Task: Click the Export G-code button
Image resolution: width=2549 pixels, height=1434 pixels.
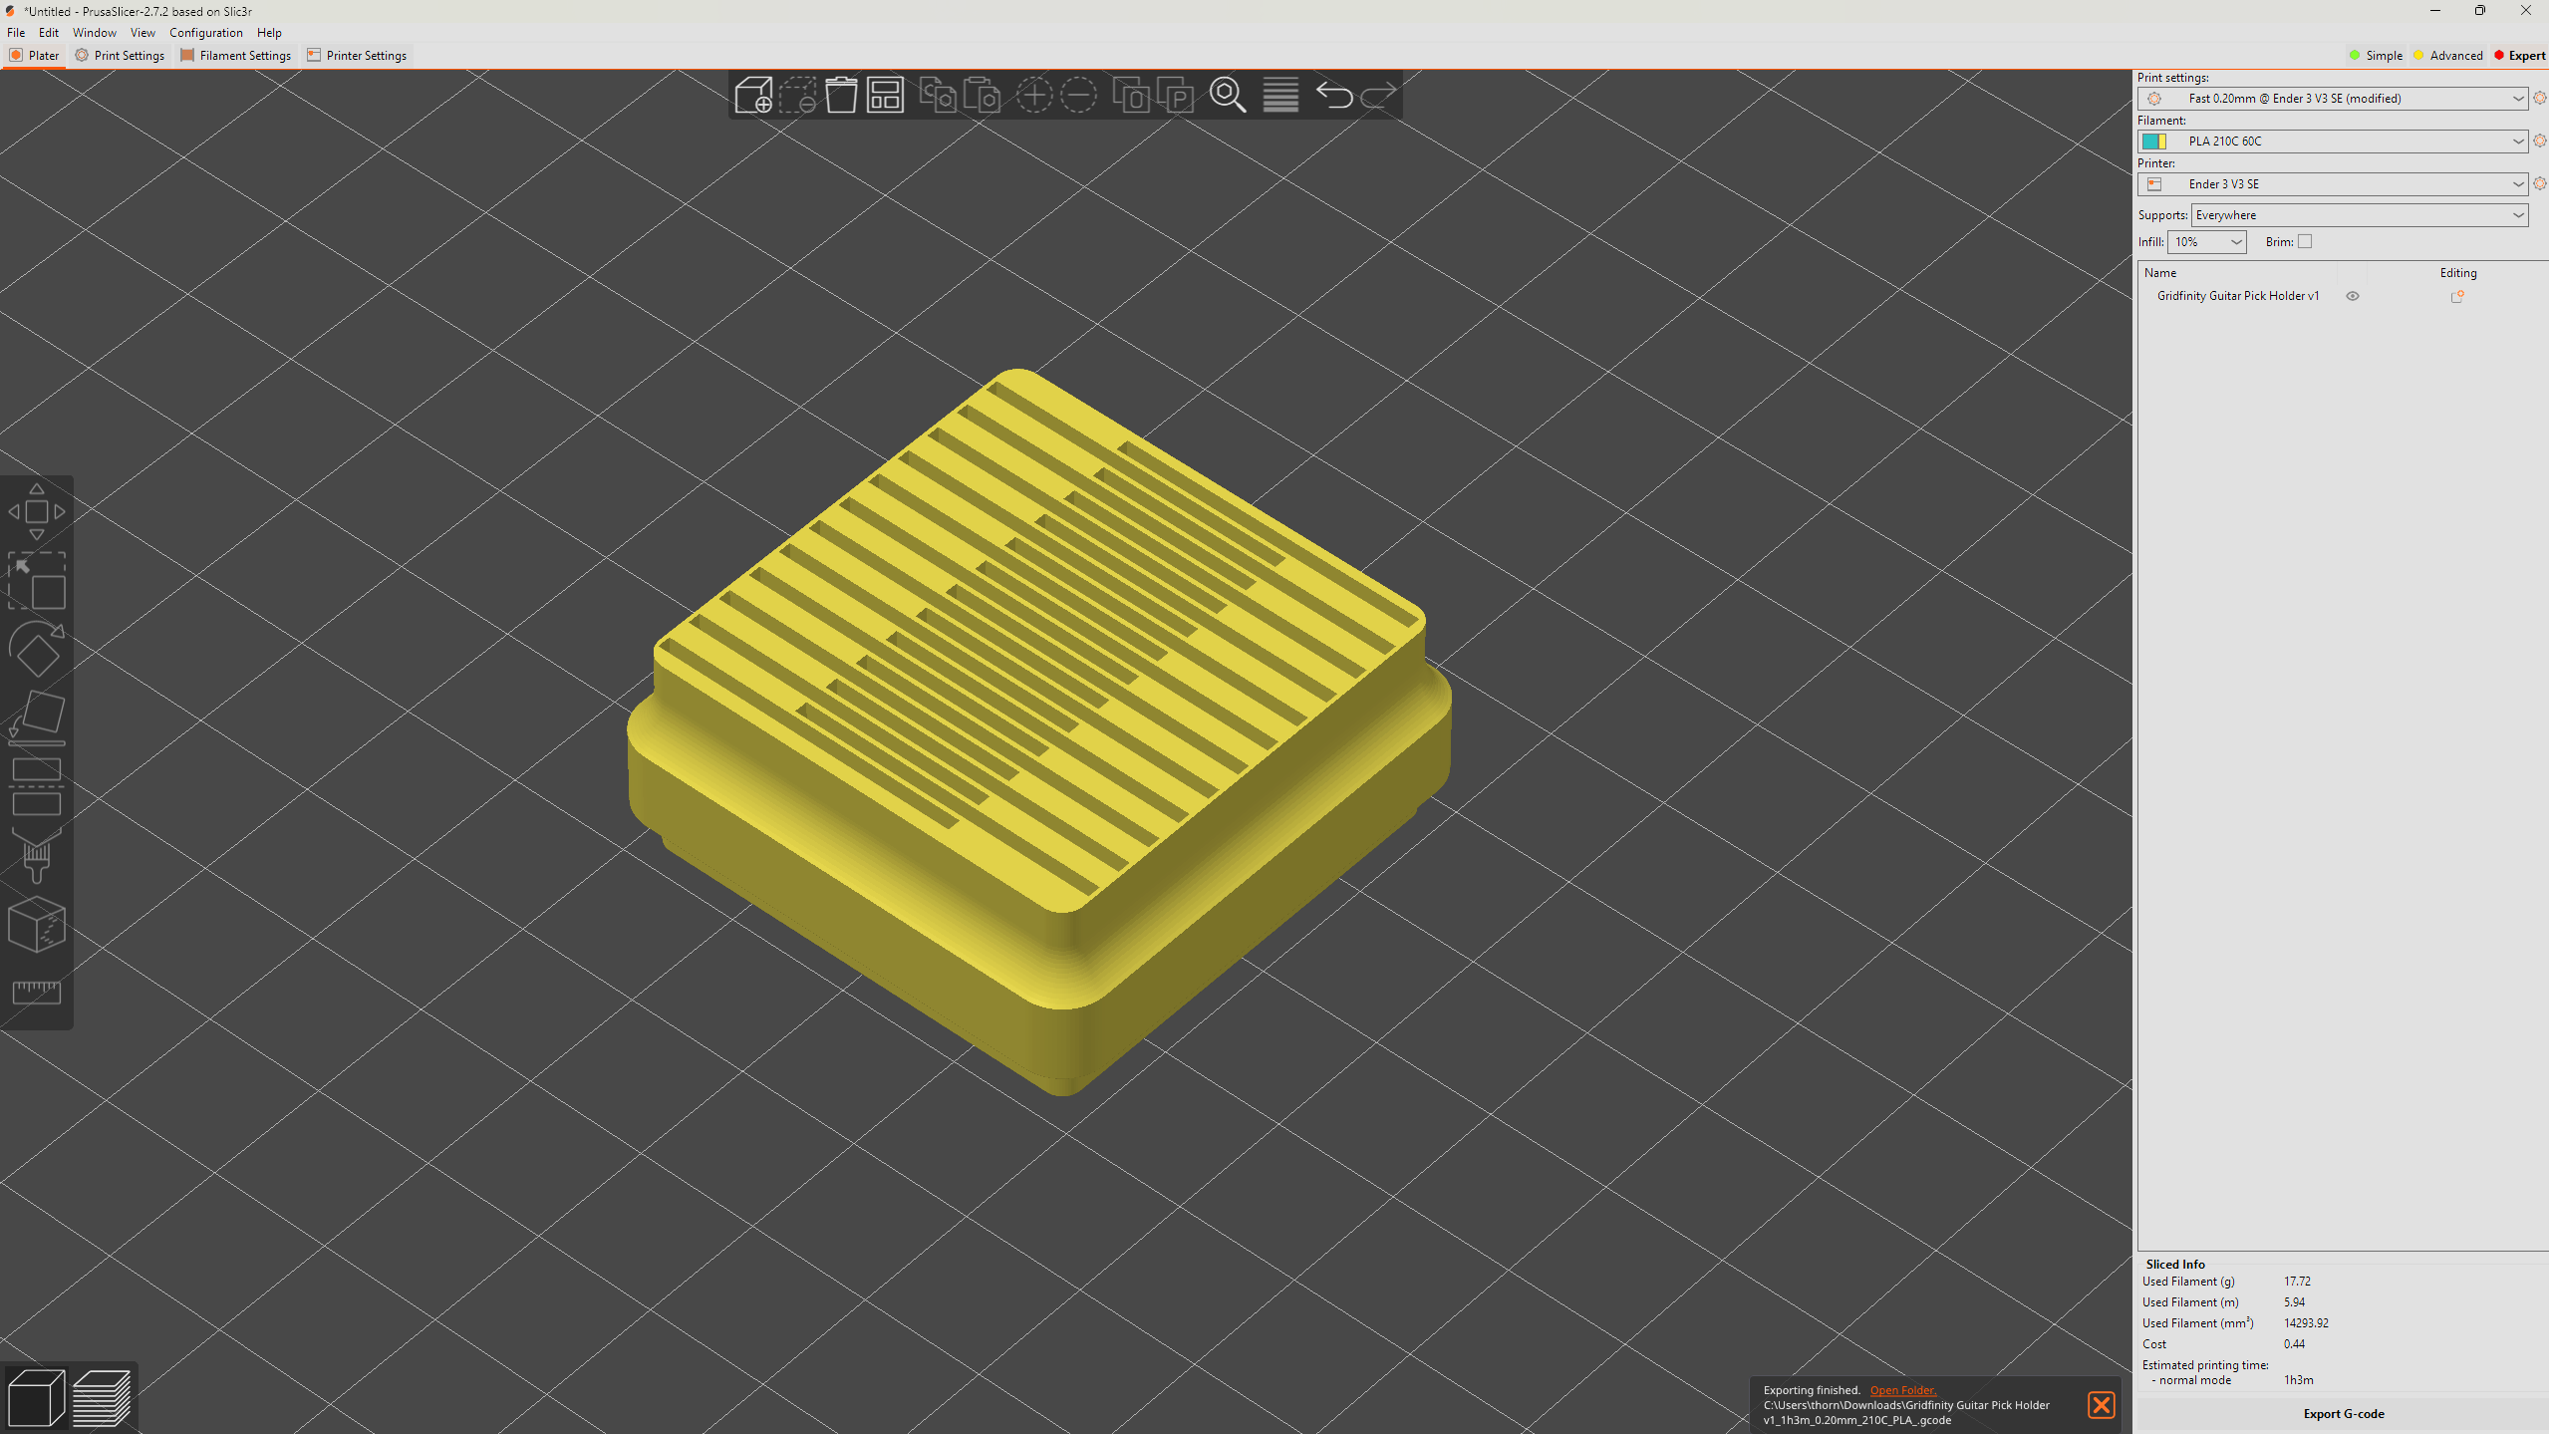Action: pyautogui.click(x=2343, y=1413)
